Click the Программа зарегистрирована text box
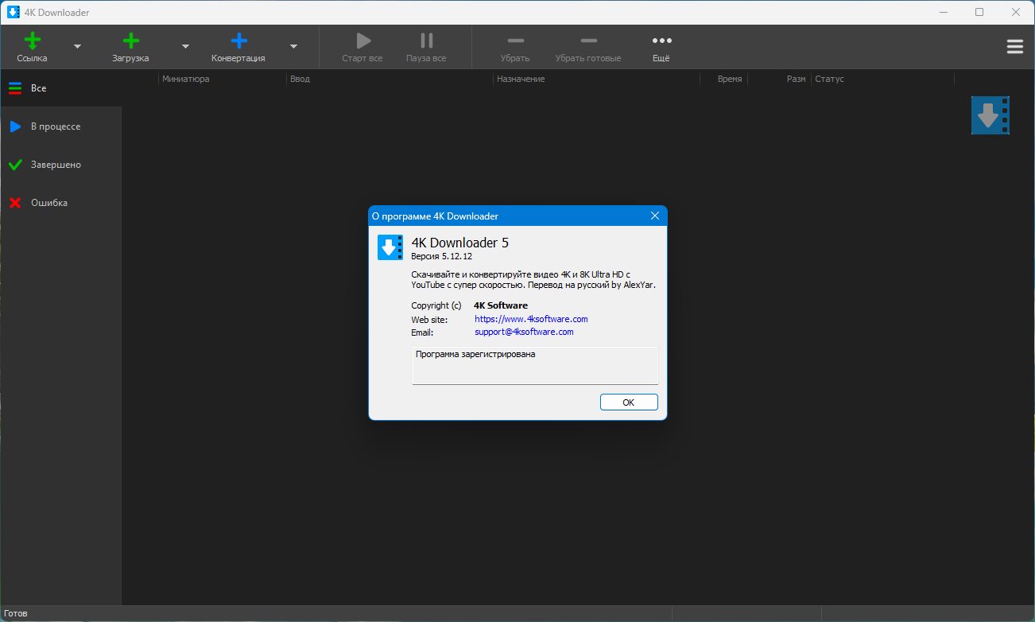Viewport: 1035px width, 622px height. (x=535, y=366)
